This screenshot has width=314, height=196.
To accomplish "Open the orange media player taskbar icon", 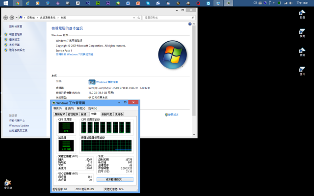I will (x=38, y=3).
